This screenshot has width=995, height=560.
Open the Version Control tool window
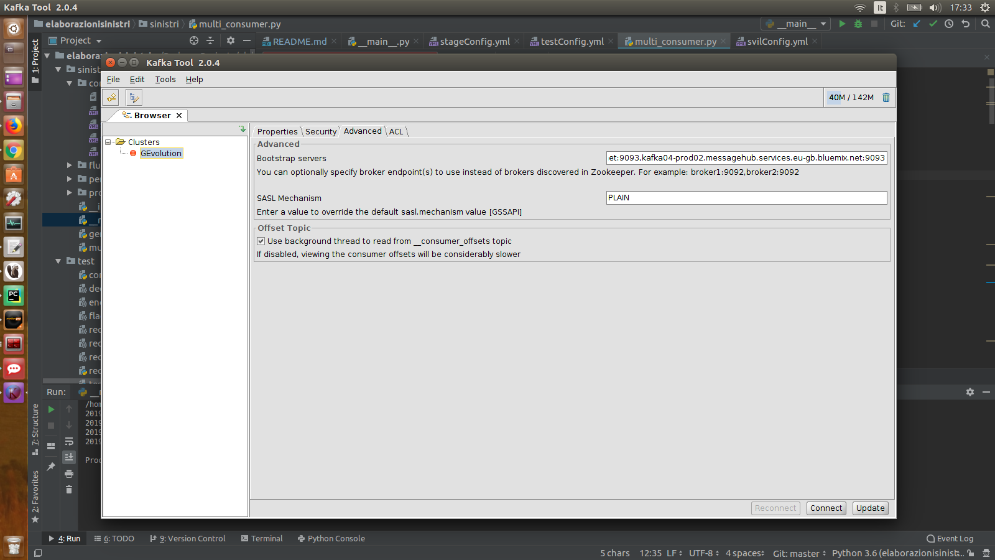[x=187, y=538]
